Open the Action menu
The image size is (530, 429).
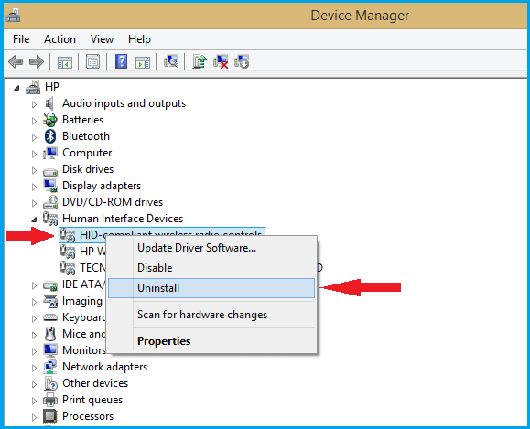[x=59, y=39]
